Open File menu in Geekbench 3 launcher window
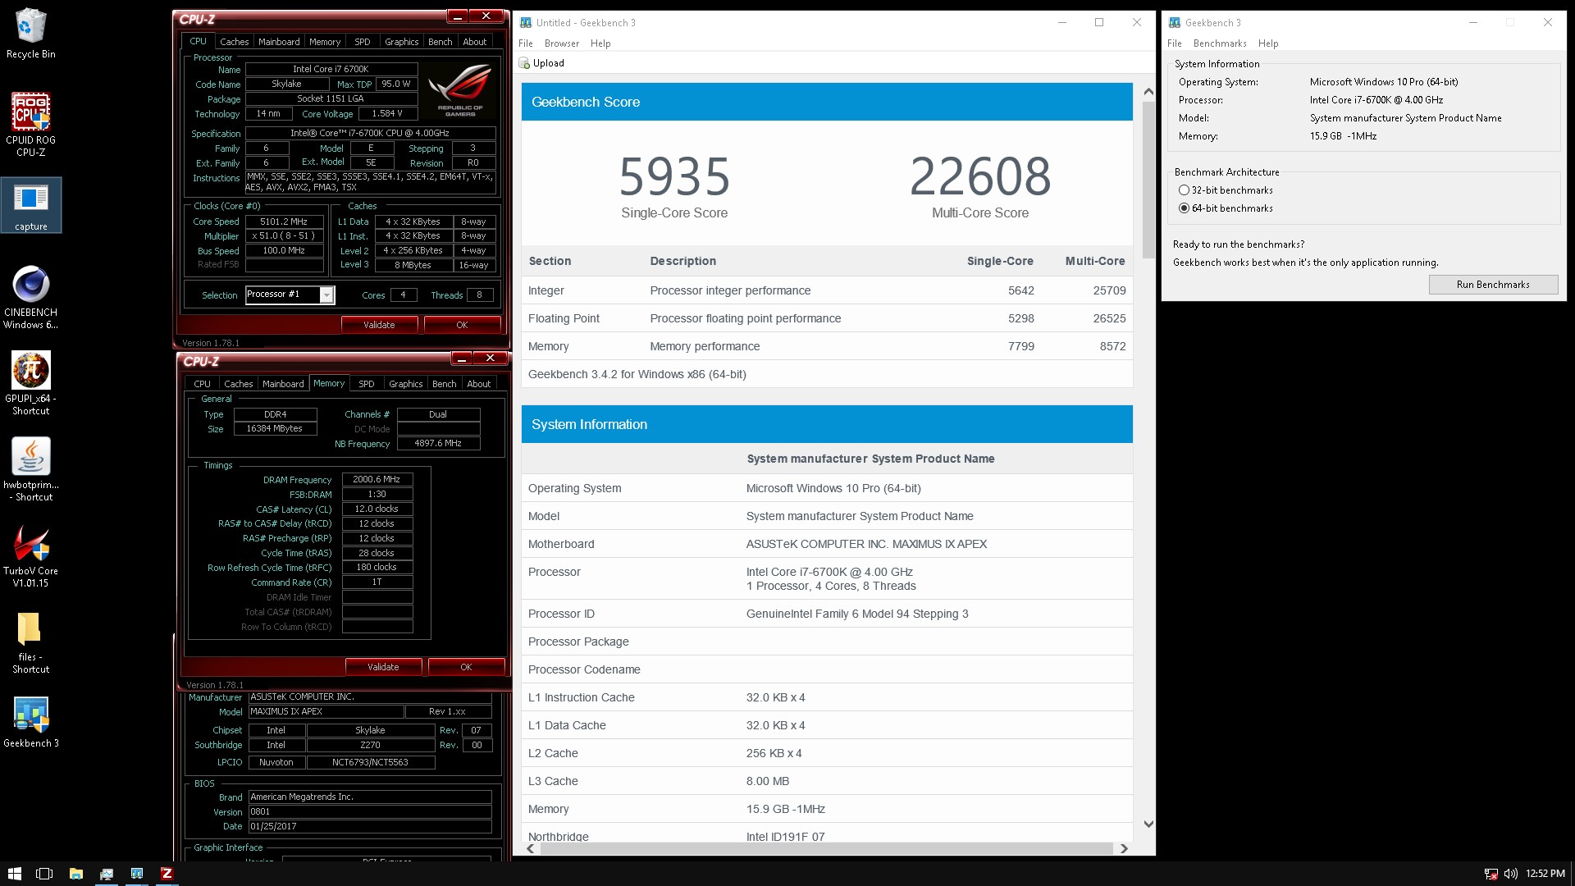 [1175, 43]
